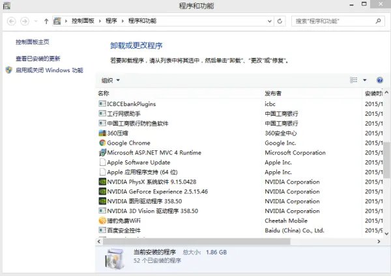Click publisher 360安全中心 cell
This screenshot has height=276, width=391.
281,133
